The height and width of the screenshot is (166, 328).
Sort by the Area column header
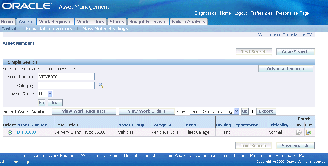click(x=191, y=125)
